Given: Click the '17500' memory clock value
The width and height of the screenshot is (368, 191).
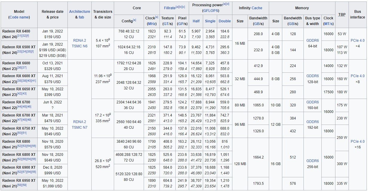Looking at the screenshot, I should coord(328,92).
